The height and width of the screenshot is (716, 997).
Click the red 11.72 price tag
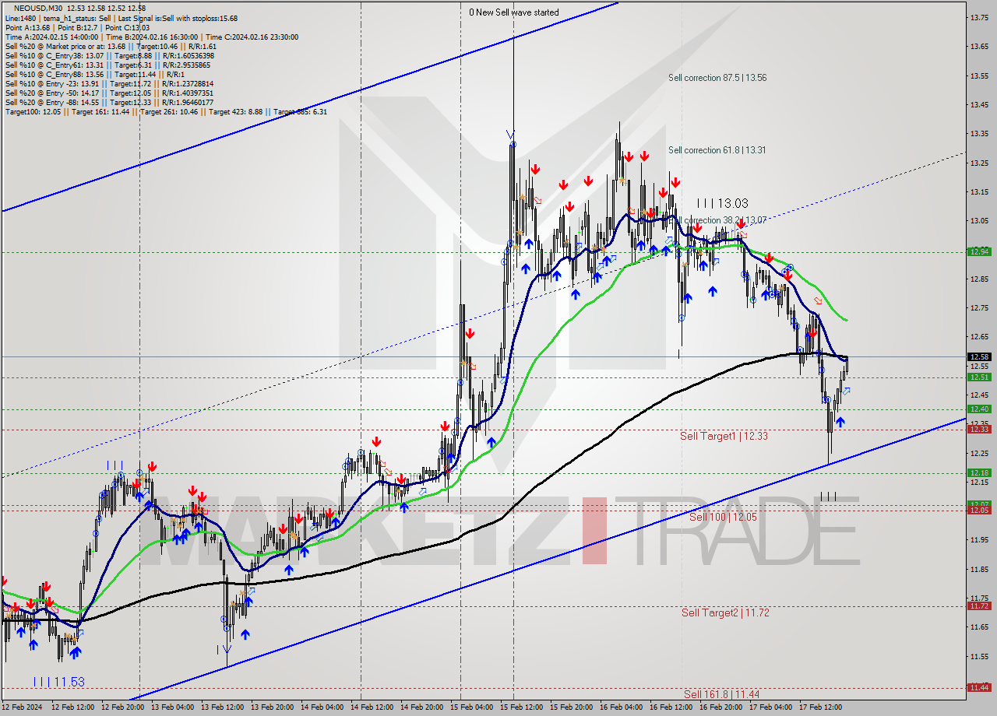tap(979, 605)
